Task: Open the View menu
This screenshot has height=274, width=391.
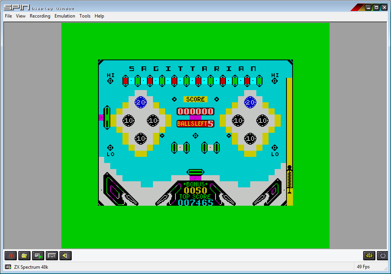Action: point(21,16)
